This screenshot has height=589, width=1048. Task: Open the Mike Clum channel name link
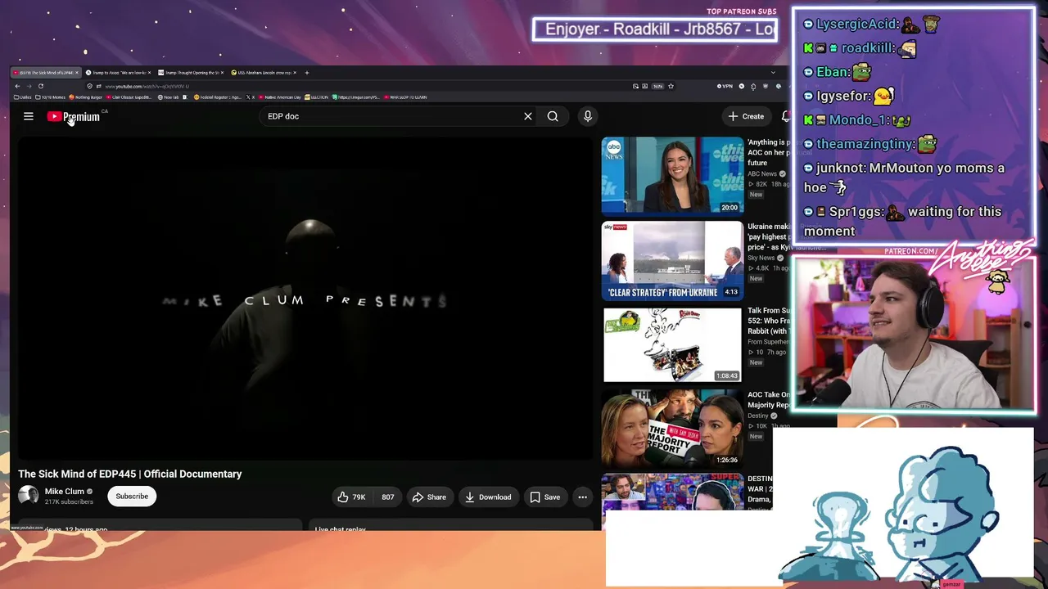65,492
